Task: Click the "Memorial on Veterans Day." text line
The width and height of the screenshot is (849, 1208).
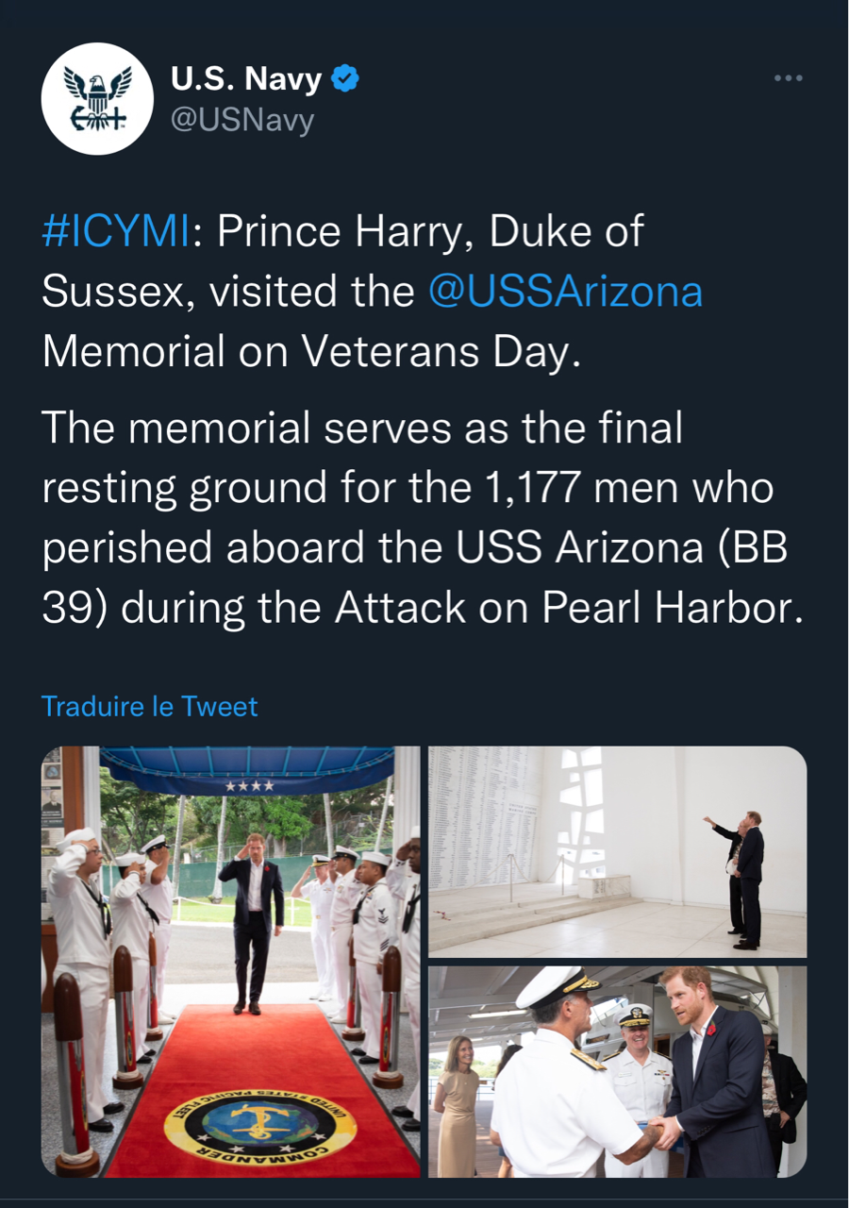Action: 308,351
